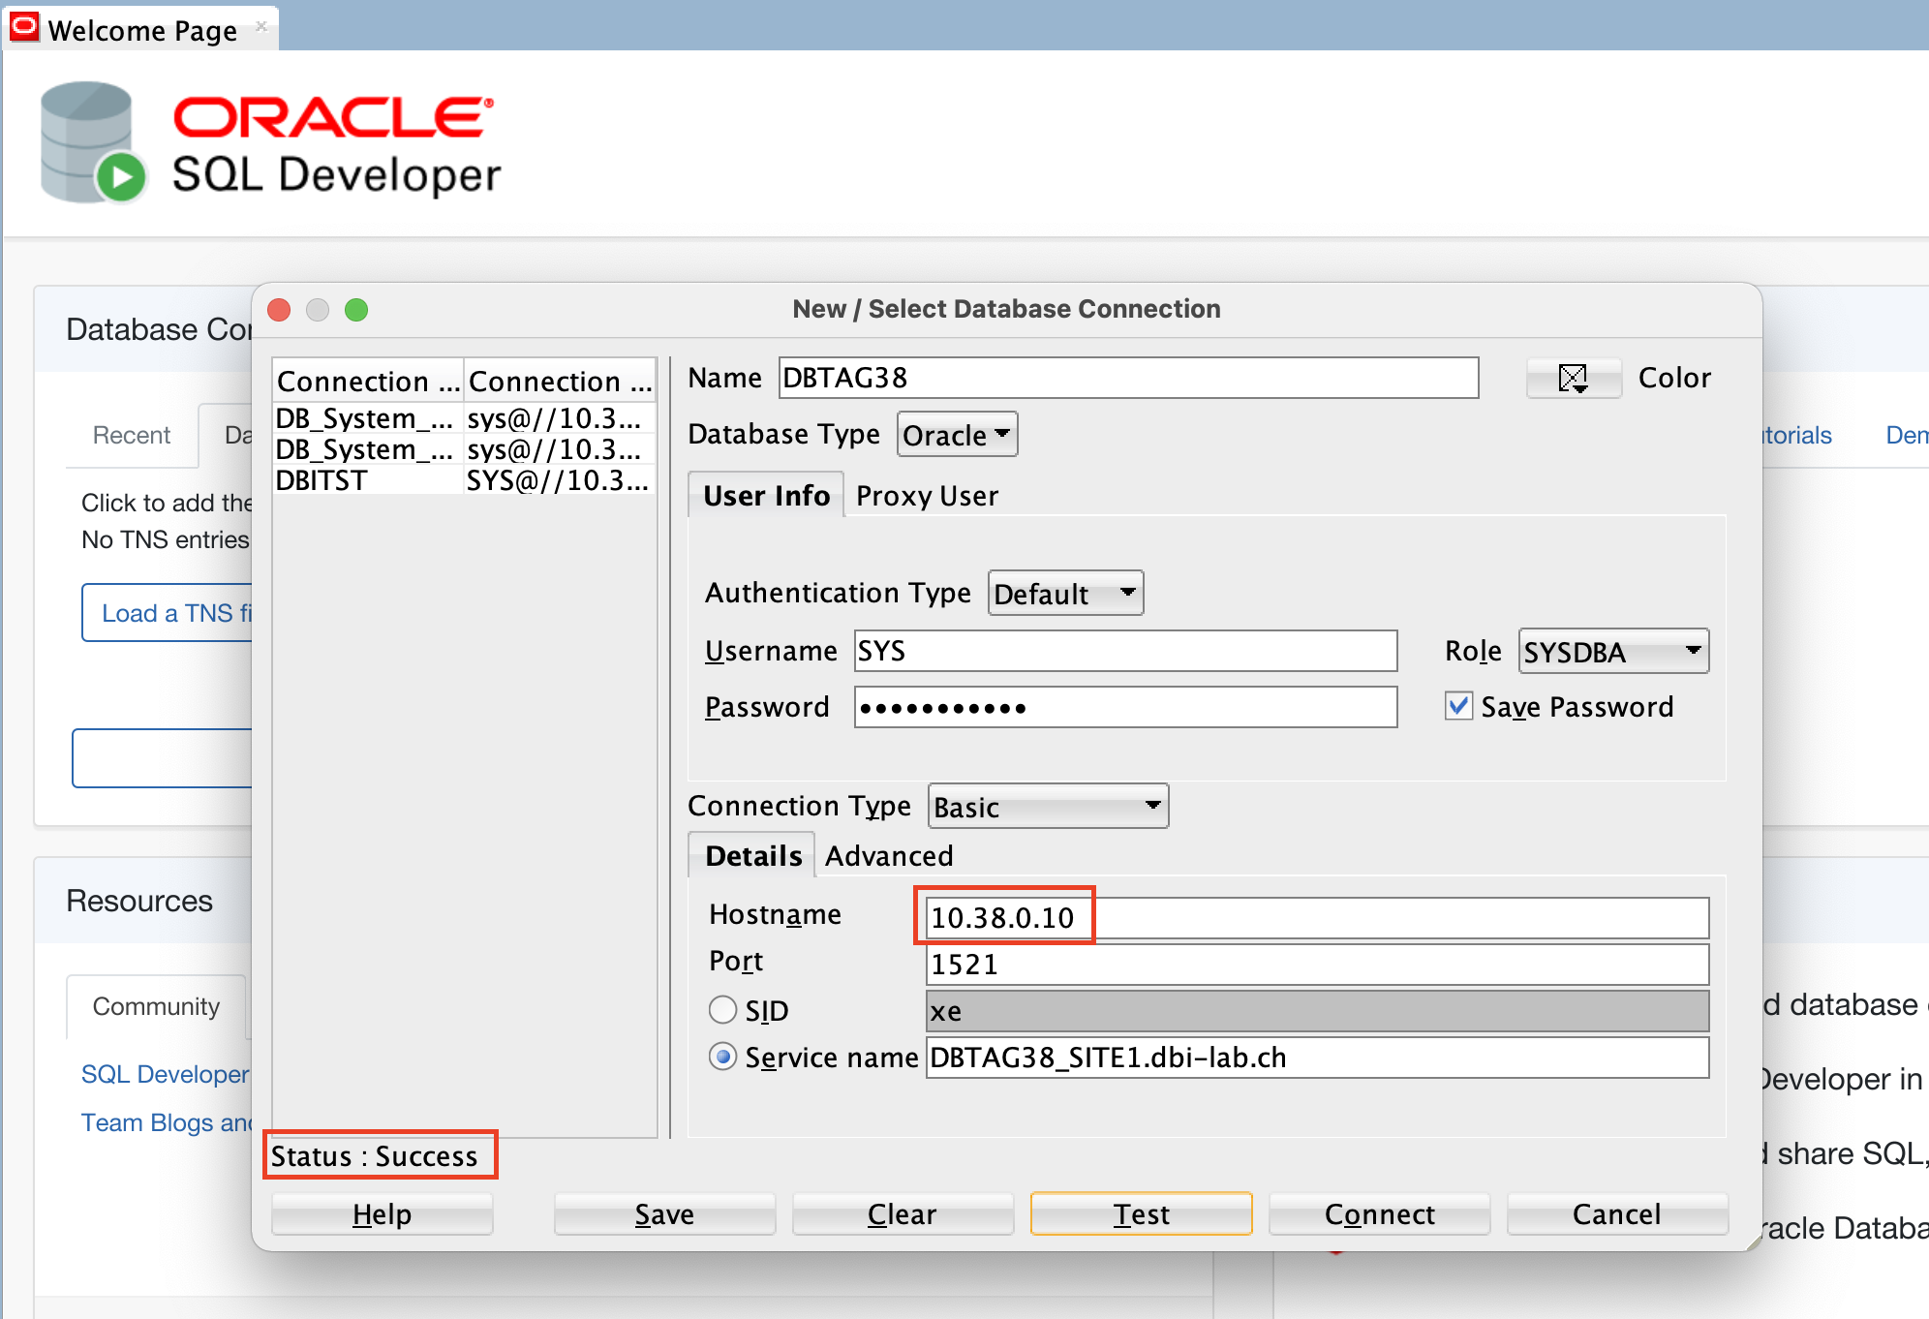Click the Connection Details column header
Viewport: 1929px width, 1319px height.
coord(561,382)
